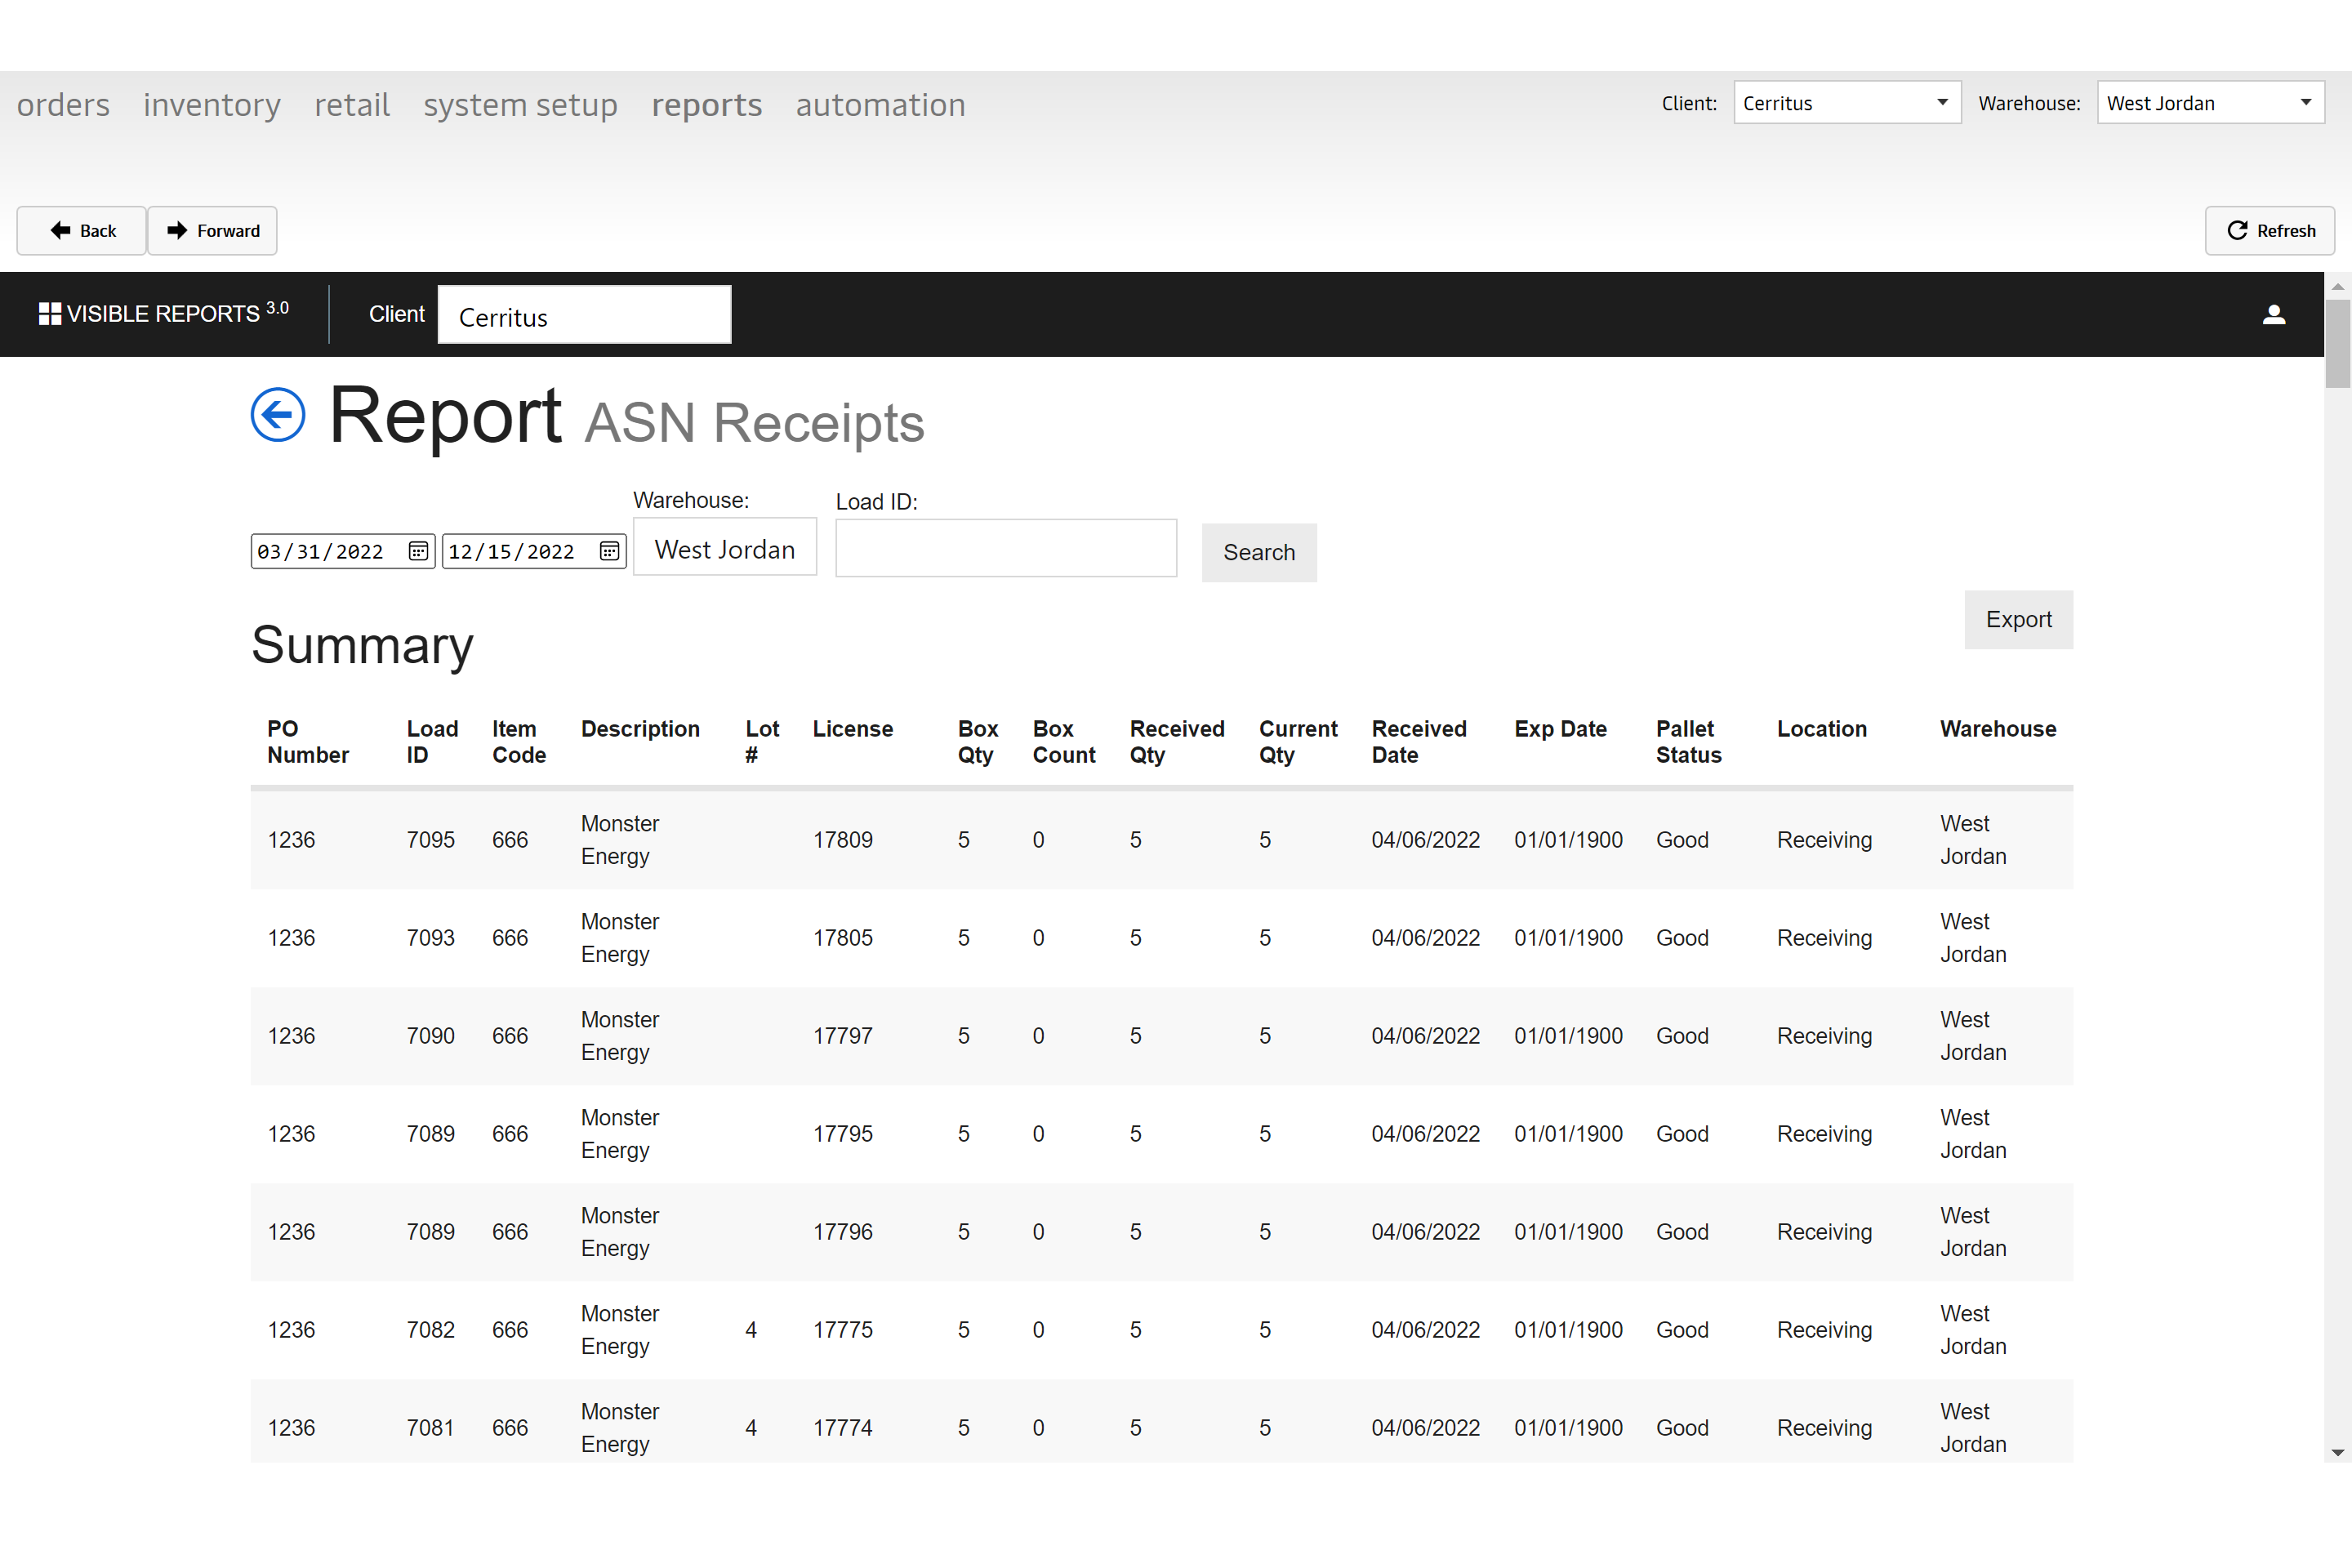Click the Description column header
2352x1568 pixels.
pyautogui.click(x=640, y=729)
